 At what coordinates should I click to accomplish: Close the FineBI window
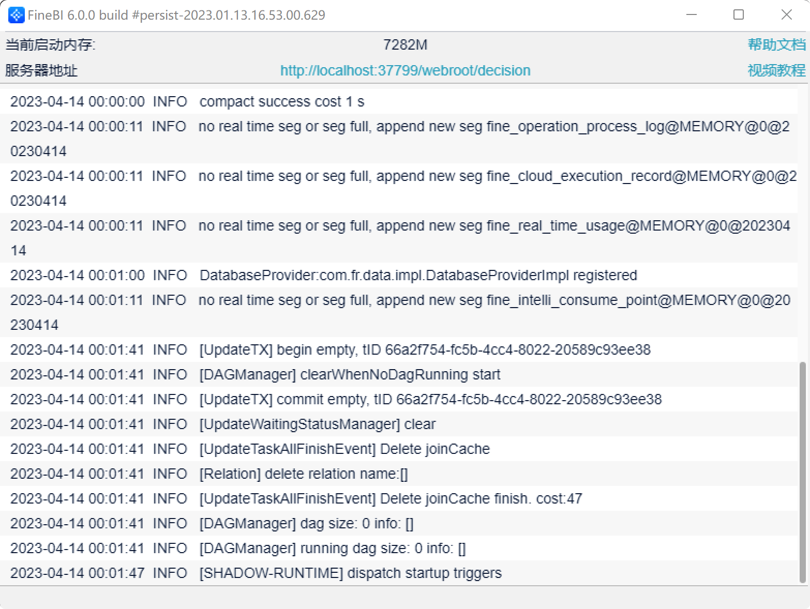(x=786, y=15)
